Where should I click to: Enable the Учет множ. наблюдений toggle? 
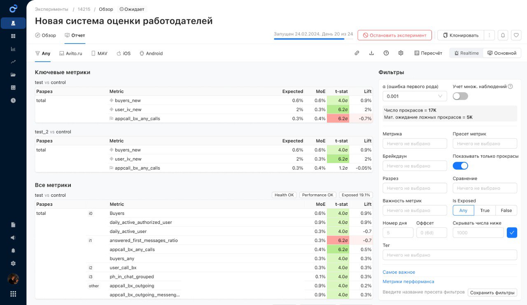coord(460,96)
